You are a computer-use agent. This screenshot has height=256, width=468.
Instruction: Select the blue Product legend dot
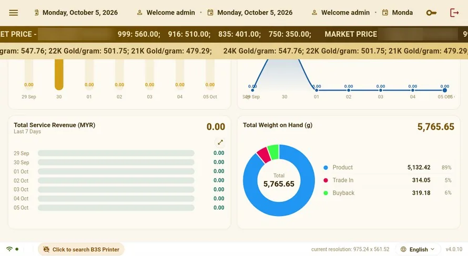[x=325, y=167]
